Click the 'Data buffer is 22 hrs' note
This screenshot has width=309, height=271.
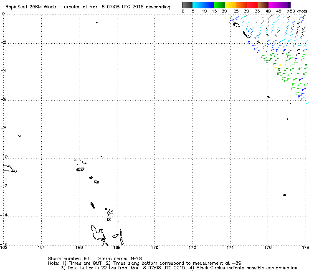[x=92, y=268]
